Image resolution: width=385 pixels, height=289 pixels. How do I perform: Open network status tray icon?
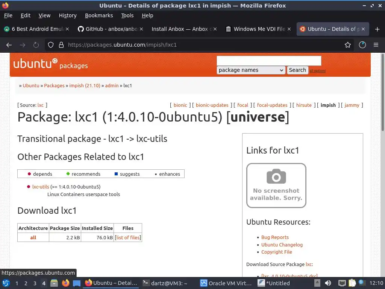pos(342,283)
